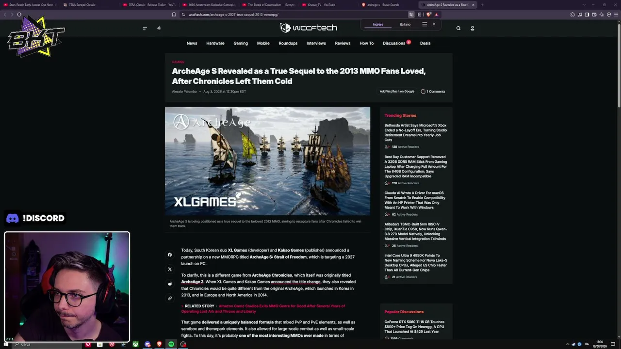Open the translation options menu icon
This screenshot has height=349, width=621.
[x=425, y=24]
